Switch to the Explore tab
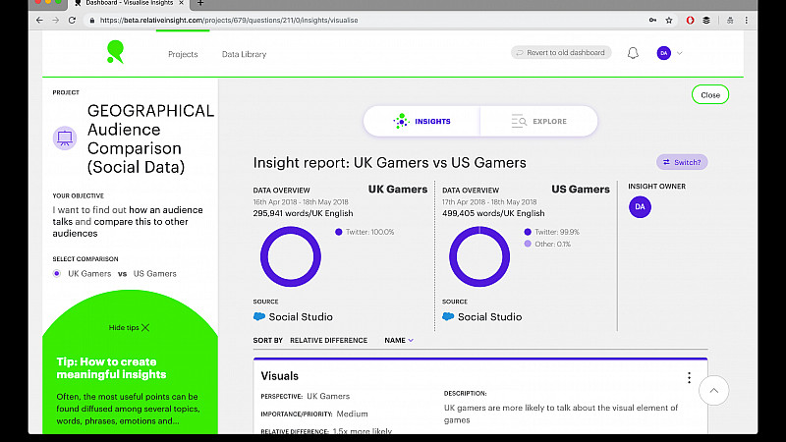 click(538, 121)
